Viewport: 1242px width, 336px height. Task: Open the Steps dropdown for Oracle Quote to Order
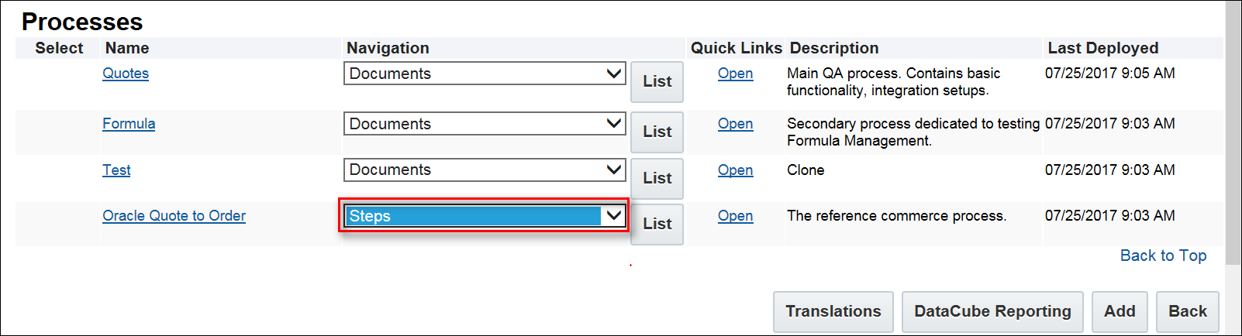(485, 216)
